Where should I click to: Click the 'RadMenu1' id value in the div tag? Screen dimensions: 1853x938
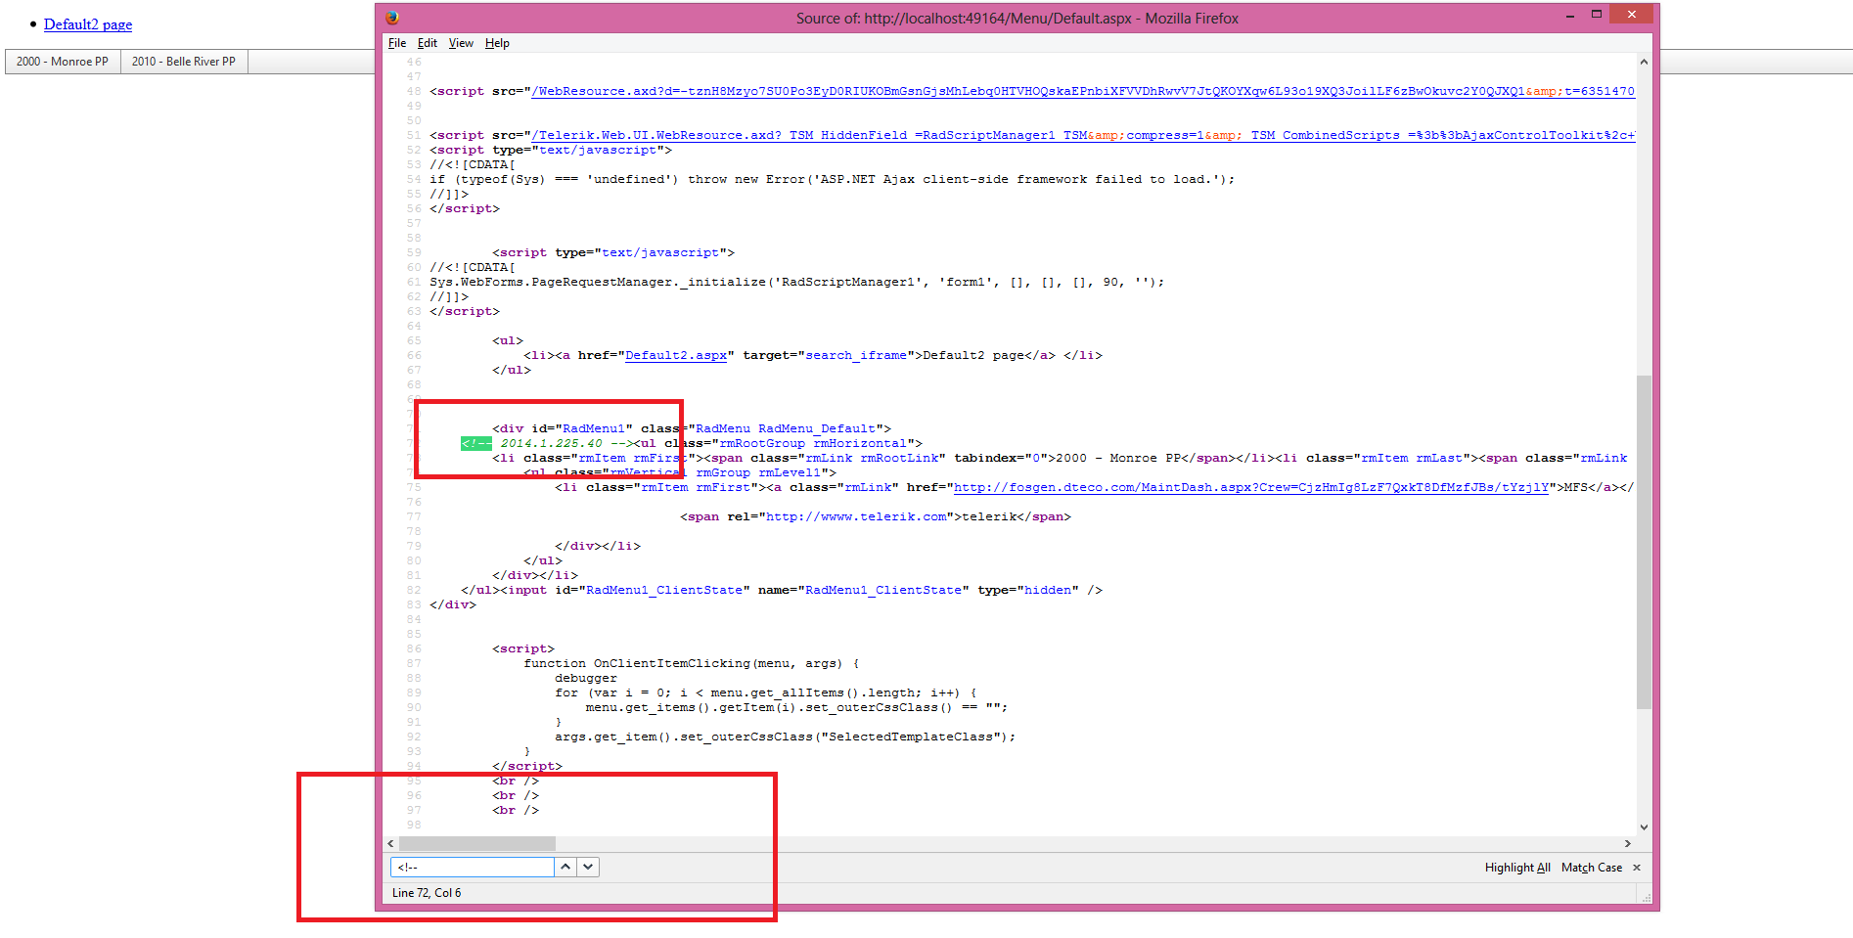point(594,428)
